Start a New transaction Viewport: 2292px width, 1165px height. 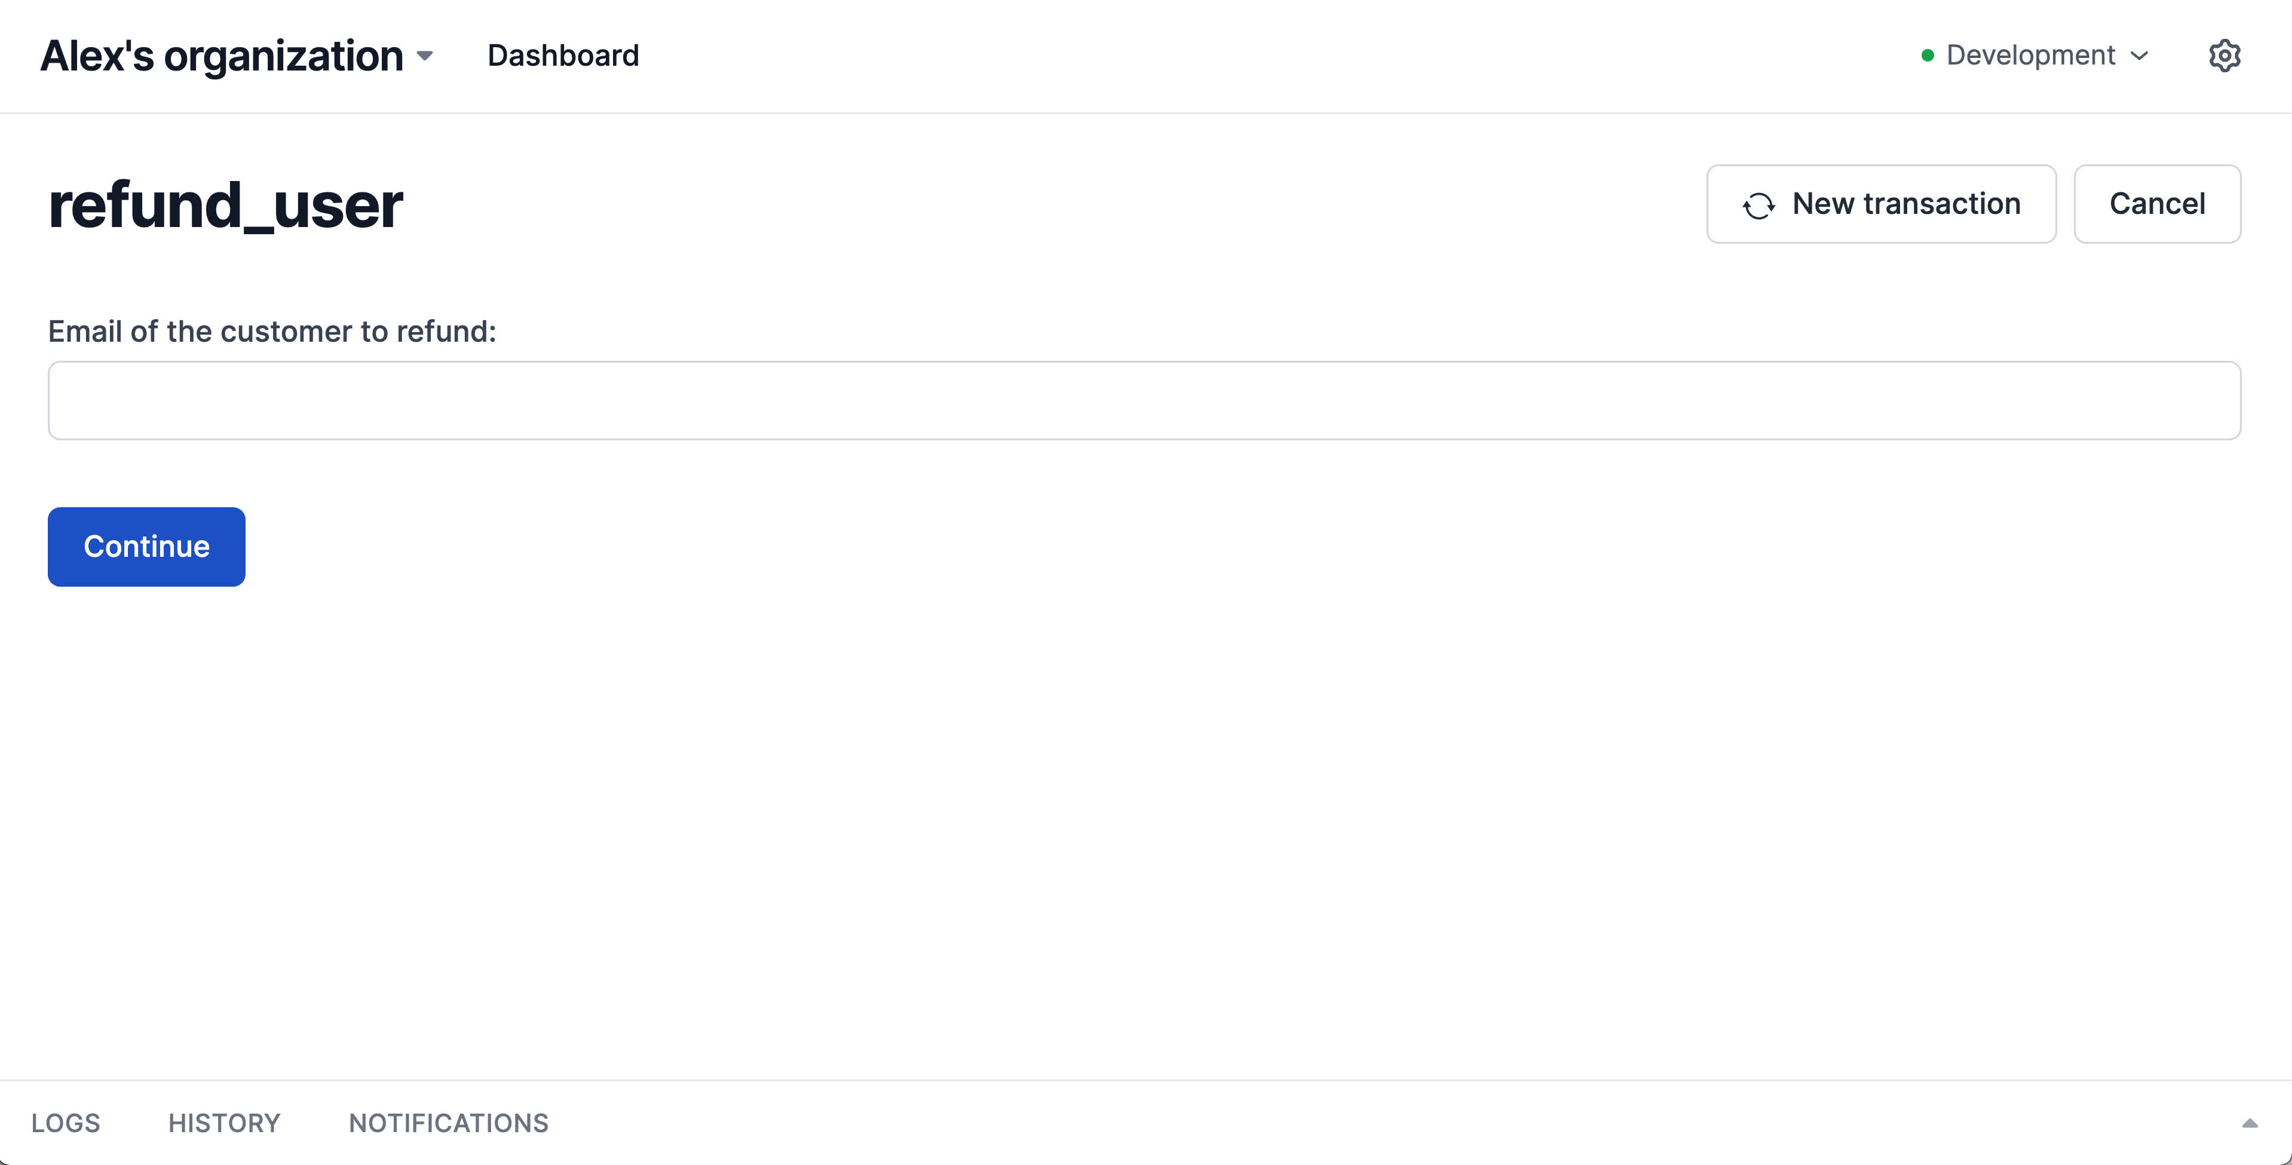click(x=1881, y=204)
